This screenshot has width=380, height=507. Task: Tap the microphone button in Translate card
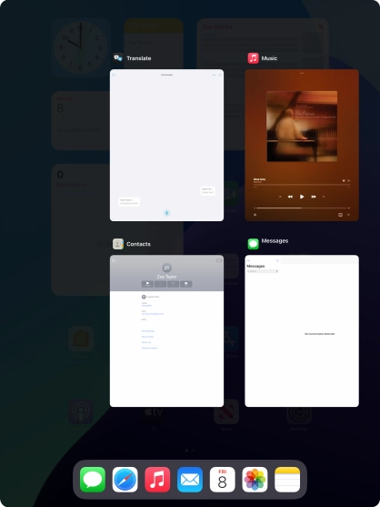[x=166, y=213]
